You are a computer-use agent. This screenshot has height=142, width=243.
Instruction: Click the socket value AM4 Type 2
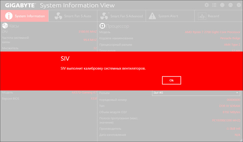232,45
